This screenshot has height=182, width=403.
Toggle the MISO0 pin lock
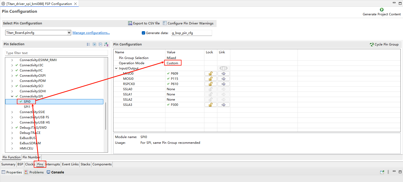click(211, 74)
